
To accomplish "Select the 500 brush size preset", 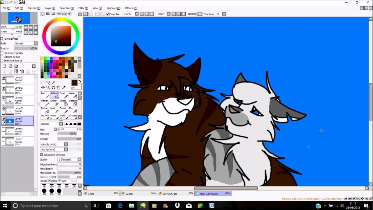I will click(x=59, y=191).
